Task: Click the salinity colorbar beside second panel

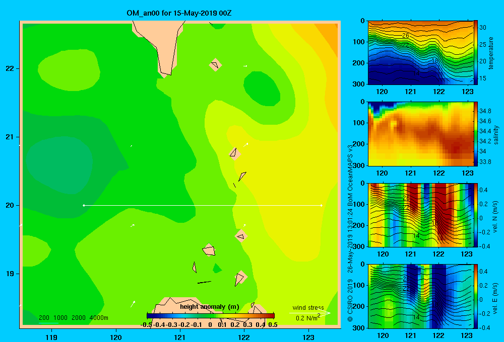Action: 476,134
